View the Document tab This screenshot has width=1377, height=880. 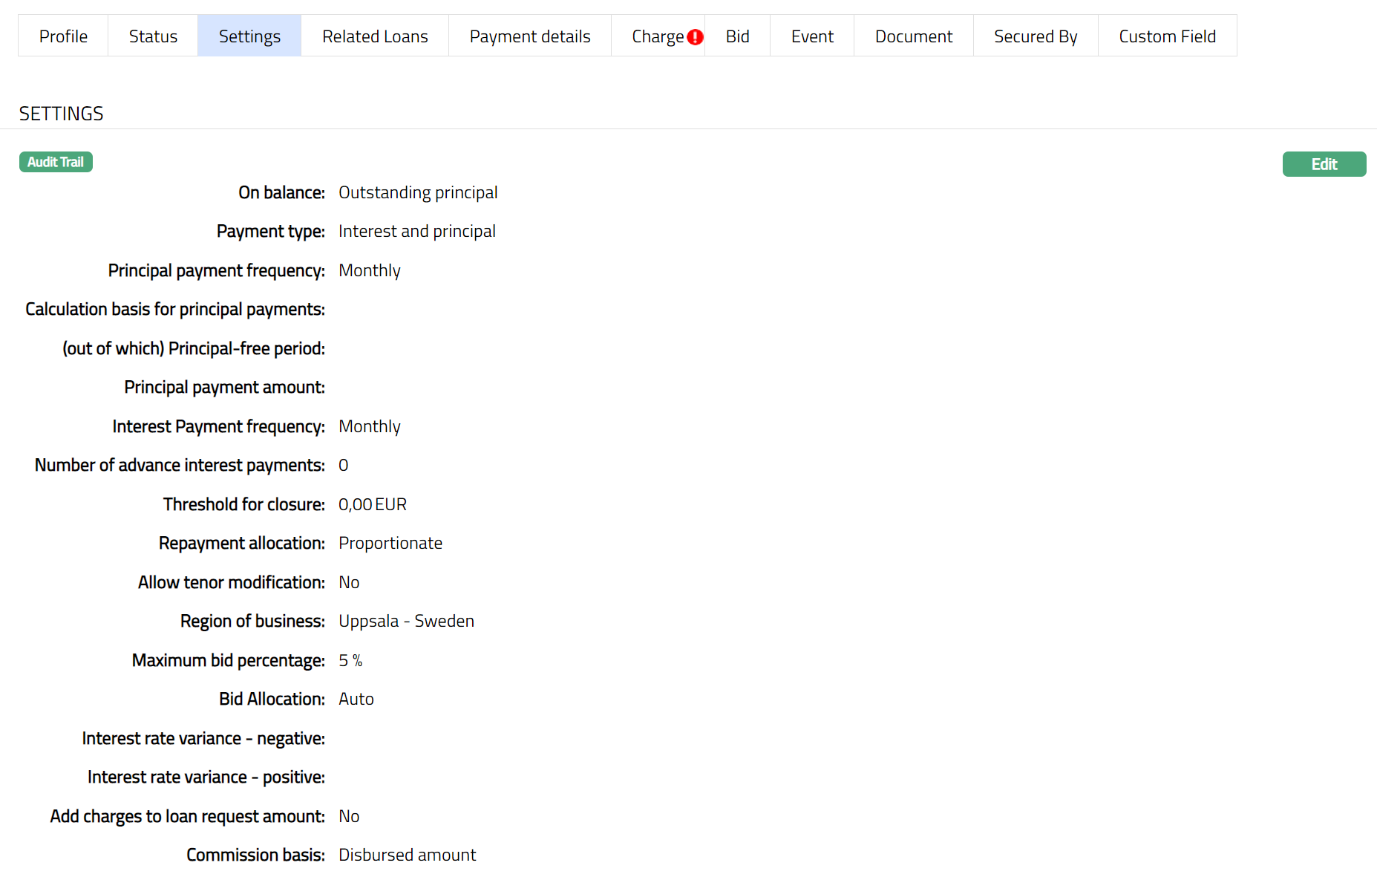[x=913, y=36]
